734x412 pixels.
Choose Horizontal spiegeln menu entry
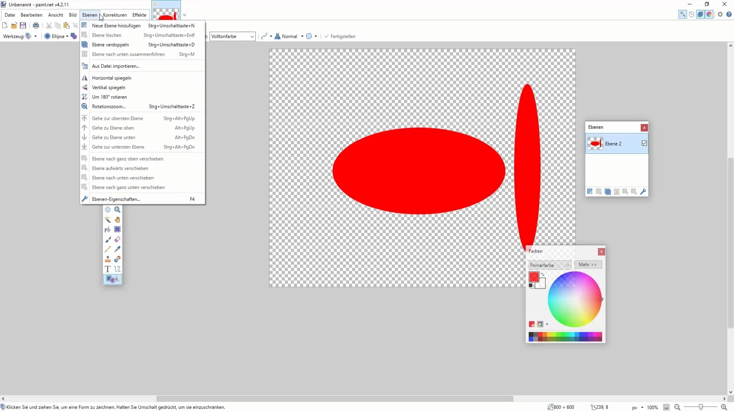142,78
